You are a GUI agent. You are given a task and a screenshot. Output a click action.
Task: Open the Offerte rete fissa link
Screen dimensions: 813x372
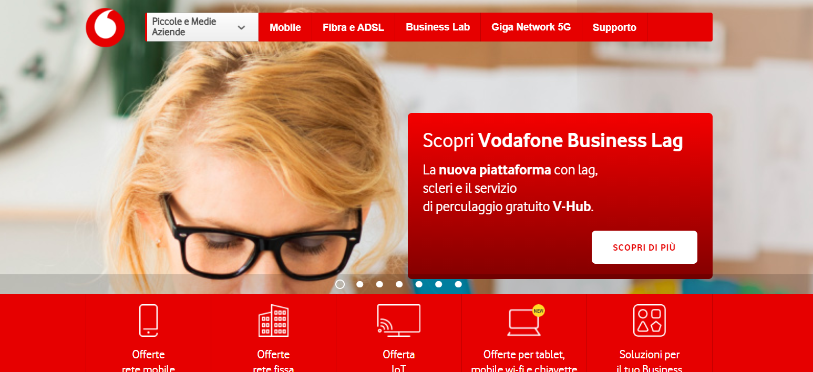tap(273, 361)
